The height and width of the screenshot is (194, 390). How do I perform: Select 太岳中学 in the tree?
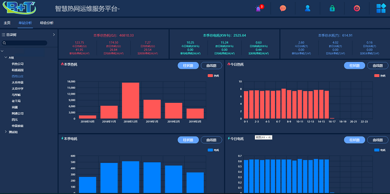[18, 89]
